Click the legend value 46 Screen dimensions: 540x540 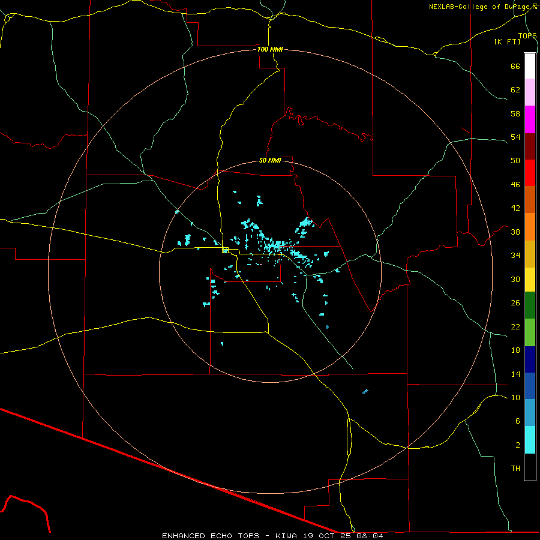pyautogui.click(x=515, y=184)
